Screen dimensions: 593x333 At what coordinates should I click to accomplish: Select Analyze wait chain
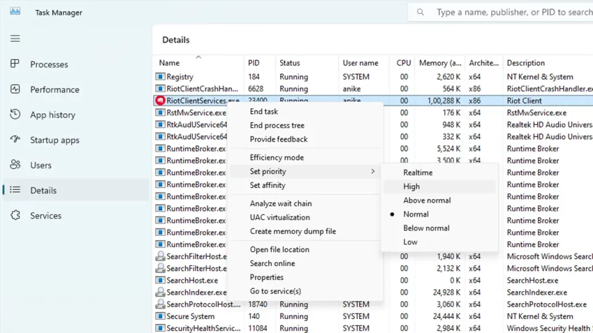tap(305, 203)
